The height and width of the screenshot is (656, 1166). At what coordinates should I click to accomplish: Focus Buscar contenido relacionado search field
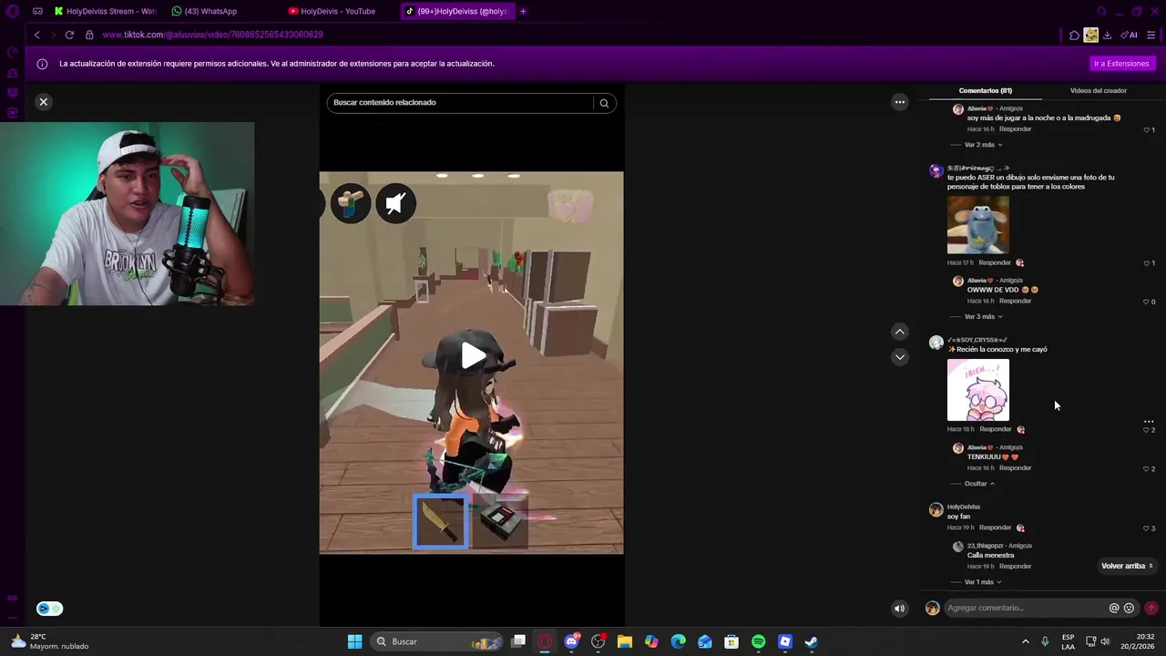point(461,102)
